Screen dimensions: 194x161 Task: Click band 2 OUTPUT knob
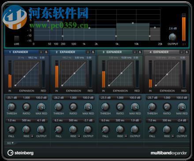(x=88, y=130)
